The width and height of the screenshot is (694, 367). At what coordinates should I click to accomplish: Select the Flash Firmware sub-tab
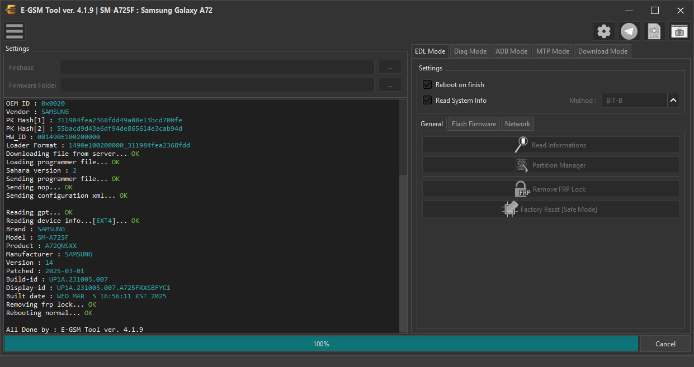click(474, 123)
